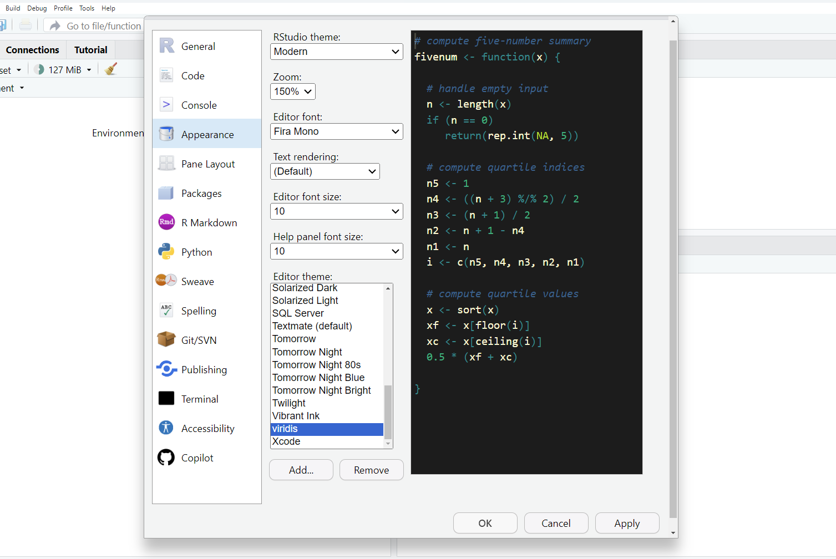Choose Tomorrow Night Bright editor theme
Viewport: 836px width, 559px height.
click(322, 390)
